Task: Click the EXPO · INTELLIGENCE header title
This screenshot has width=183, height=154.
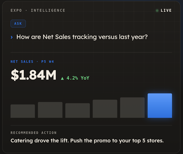Action: [38, 10]
